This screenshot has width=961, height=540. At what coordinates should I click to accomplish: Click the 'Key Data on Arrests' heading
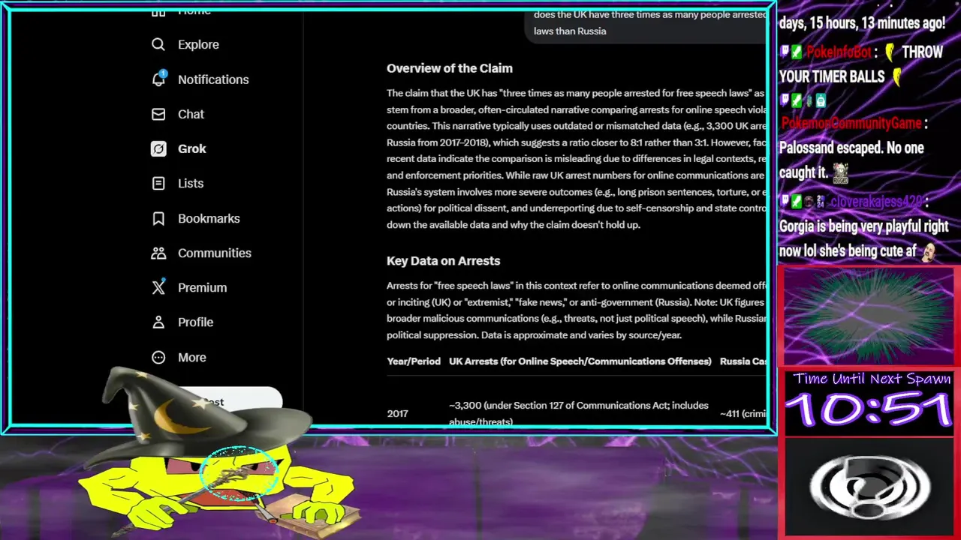[x=443, y=261]
